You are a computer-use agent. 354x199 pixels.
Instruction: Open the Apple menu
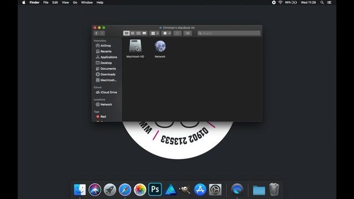pyautogui.click(x=24, y=2)
